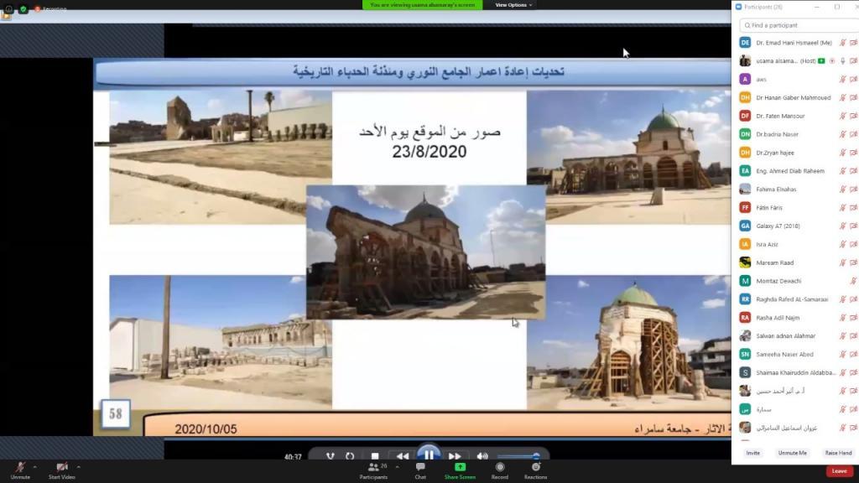Open the Reactions emoji icon
The width and height of the screenshot is (859, 483).
click(x=535, y=467)
